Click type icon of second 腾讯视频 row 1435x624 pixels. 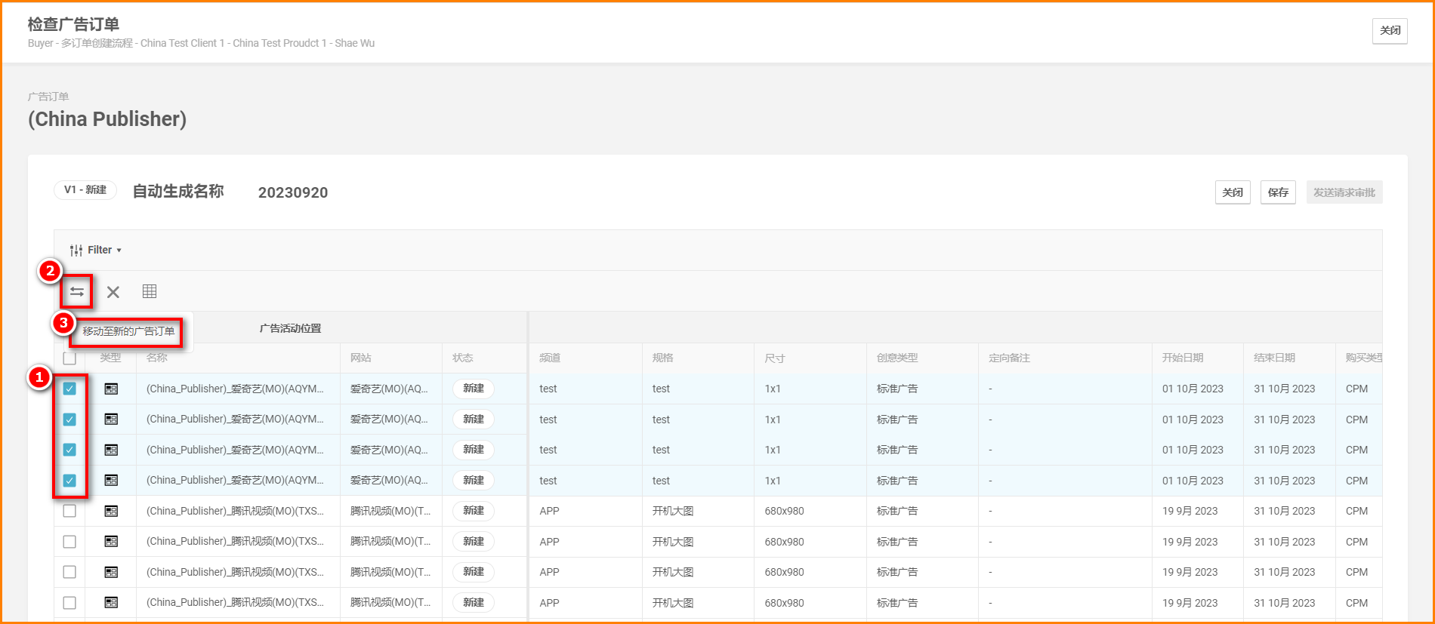pos(111,542)
